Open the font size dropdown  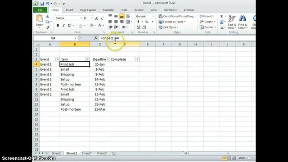click(92, 18)
